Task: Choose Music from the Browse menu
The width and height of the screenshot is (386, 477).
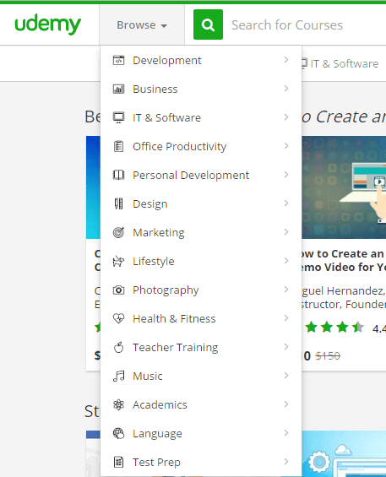Action: [201, 376]
